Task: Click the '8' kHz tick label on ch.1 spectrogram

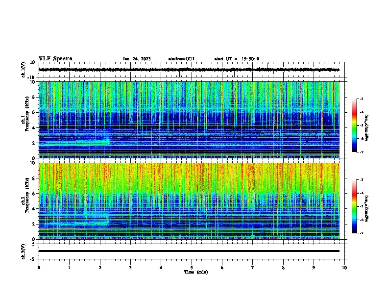Action: pos(34,97)
